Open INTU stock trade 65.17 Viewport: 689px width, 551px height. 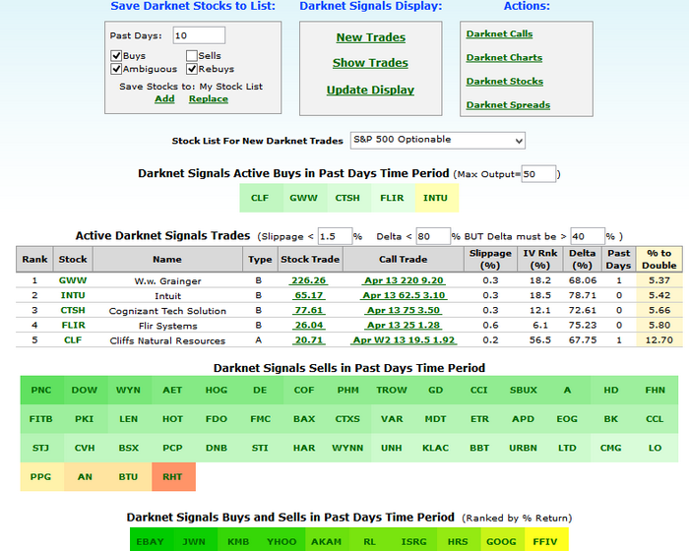pyautogui.click(x=308, y=295)
